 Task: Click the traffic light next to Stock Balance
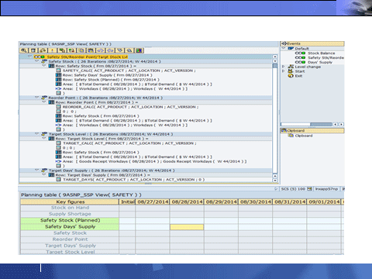[x=300, y=53]
